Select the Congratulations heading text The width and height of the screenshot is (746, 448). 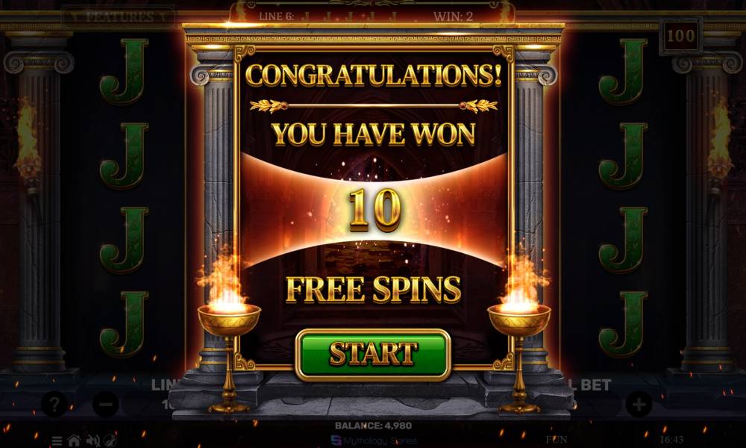[x=374, y=75]
